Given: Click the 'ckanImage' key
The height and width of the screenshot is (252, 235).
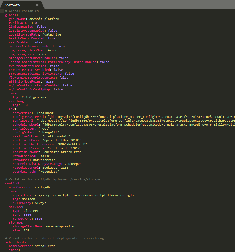Looking at the screenshot, I should click(17, 101).
